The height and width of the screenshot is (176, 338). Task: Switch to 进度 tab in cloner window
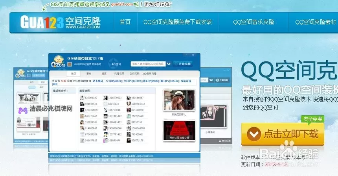104,74
